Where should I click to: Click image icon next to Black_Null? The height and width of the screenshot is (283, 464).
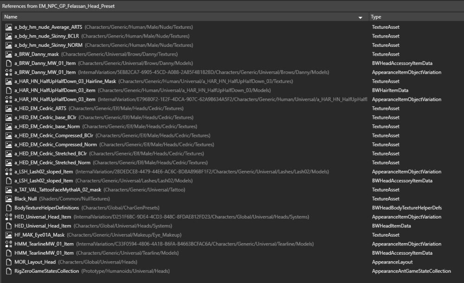[x=8, y=199]
